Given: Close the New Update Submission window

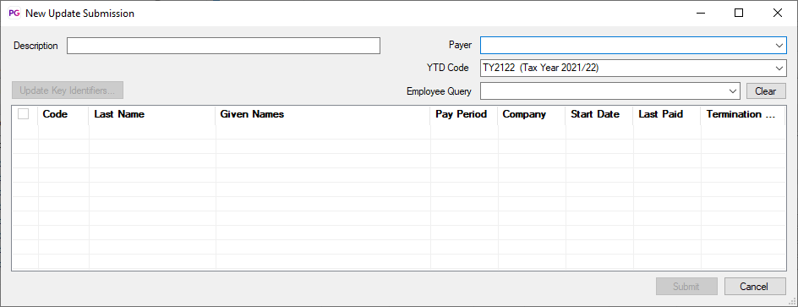Looking at the screenshot, I should (x=778, y=14).
